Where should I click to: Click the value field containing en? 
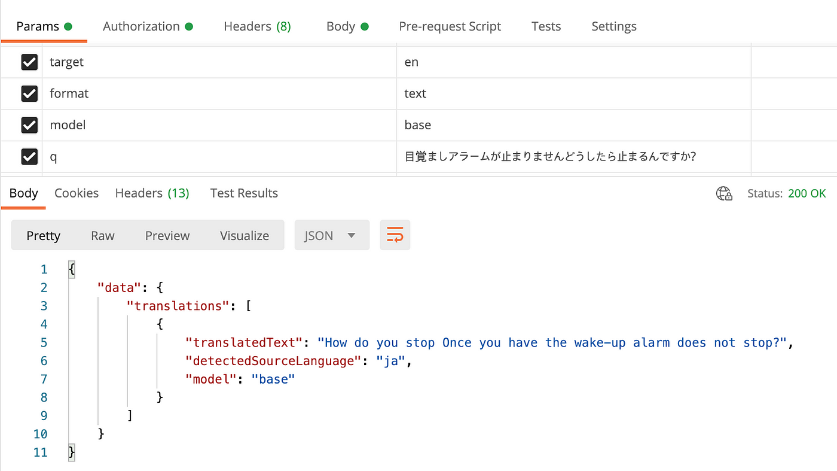(574, 62)
